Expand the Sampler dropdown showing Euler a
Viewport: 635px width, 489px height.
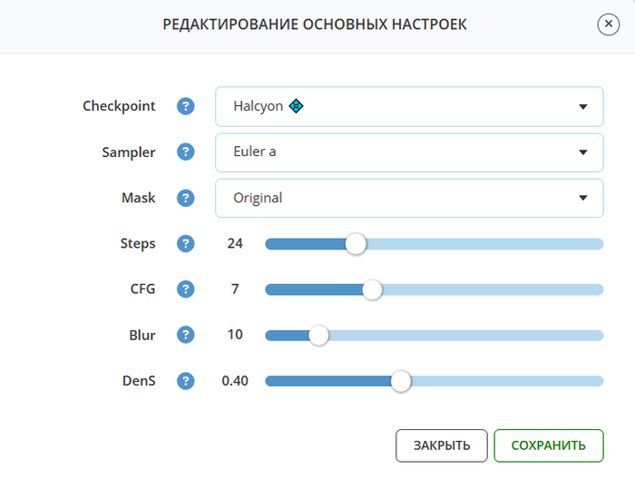[408, 152]
